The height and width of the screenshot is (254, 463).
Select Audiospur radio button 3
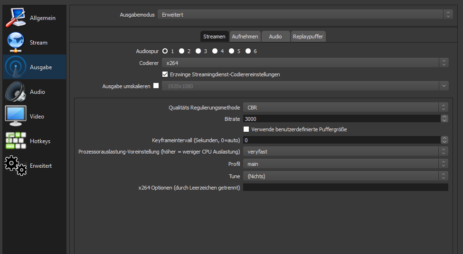tap(198, 51)
